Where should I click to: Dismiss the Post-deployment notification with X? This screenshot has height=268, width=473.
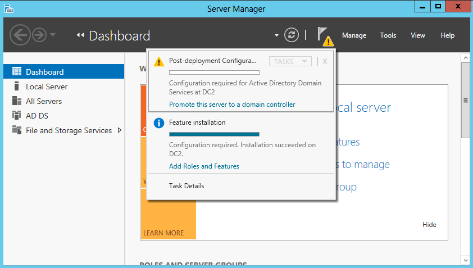(x=325, y=62)
